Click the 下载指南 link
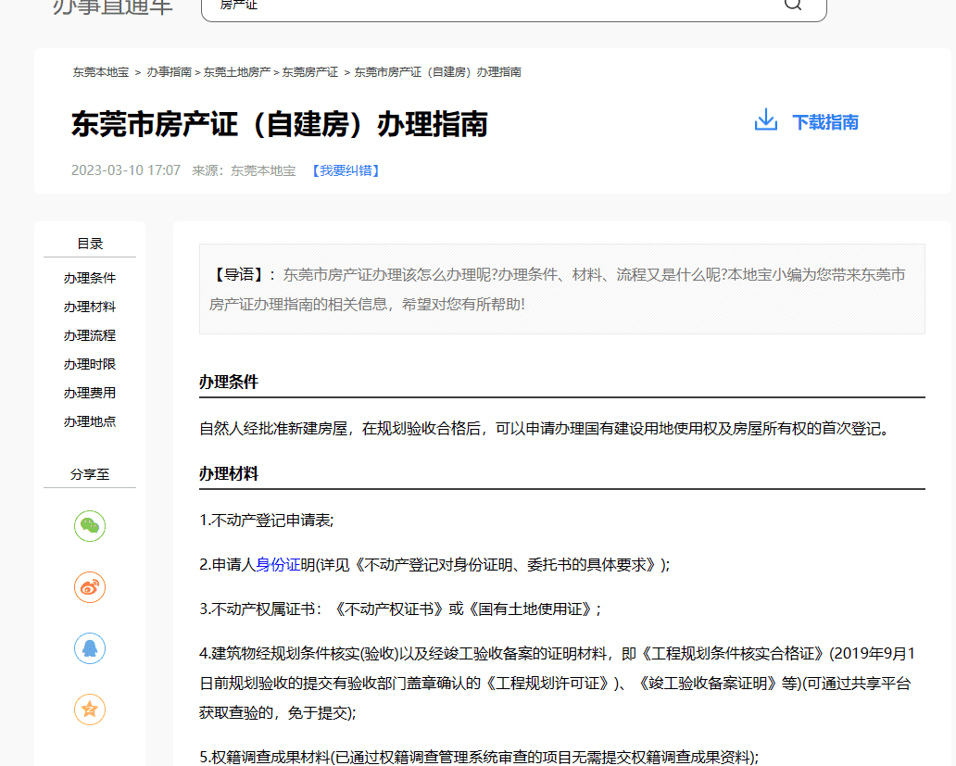This screenshot has width=956, height=766. click(824, 122)
